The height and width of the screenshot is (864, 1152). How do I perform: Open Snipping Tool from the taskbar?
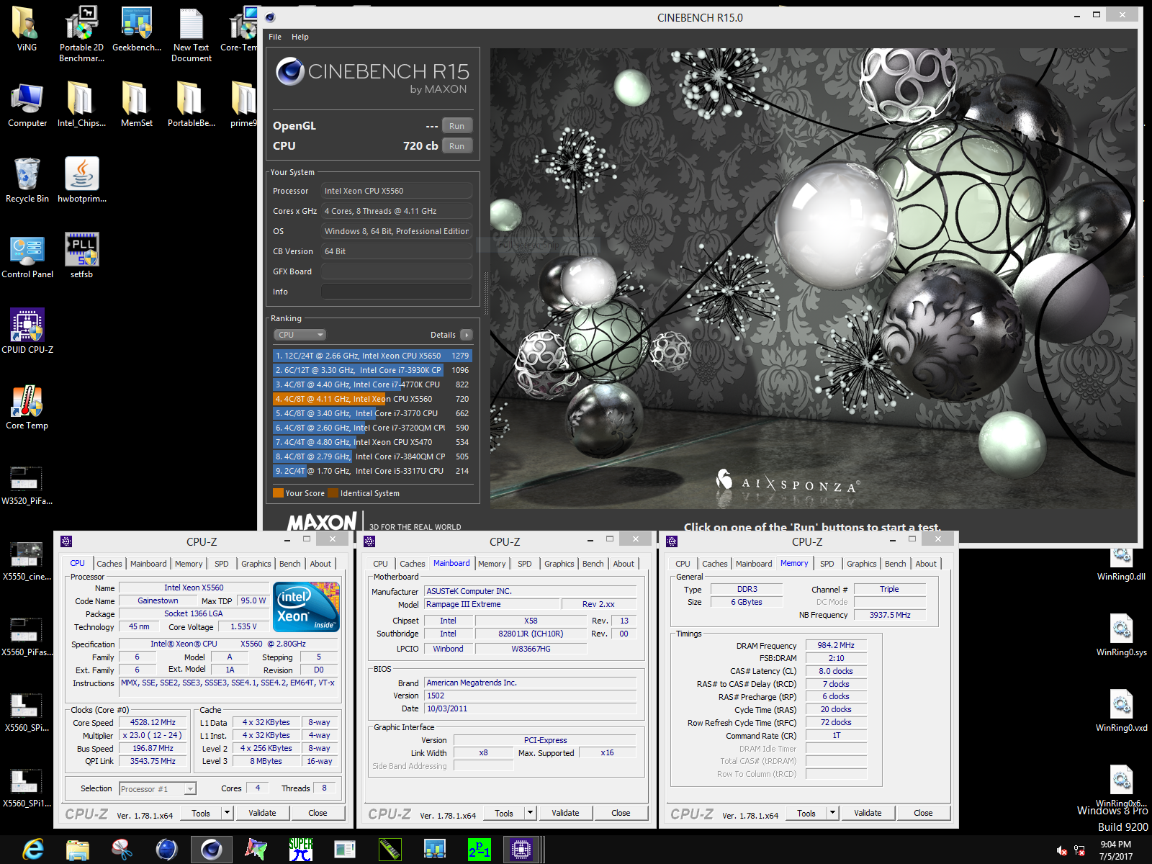pyautogui.click(x=122, y=850)
